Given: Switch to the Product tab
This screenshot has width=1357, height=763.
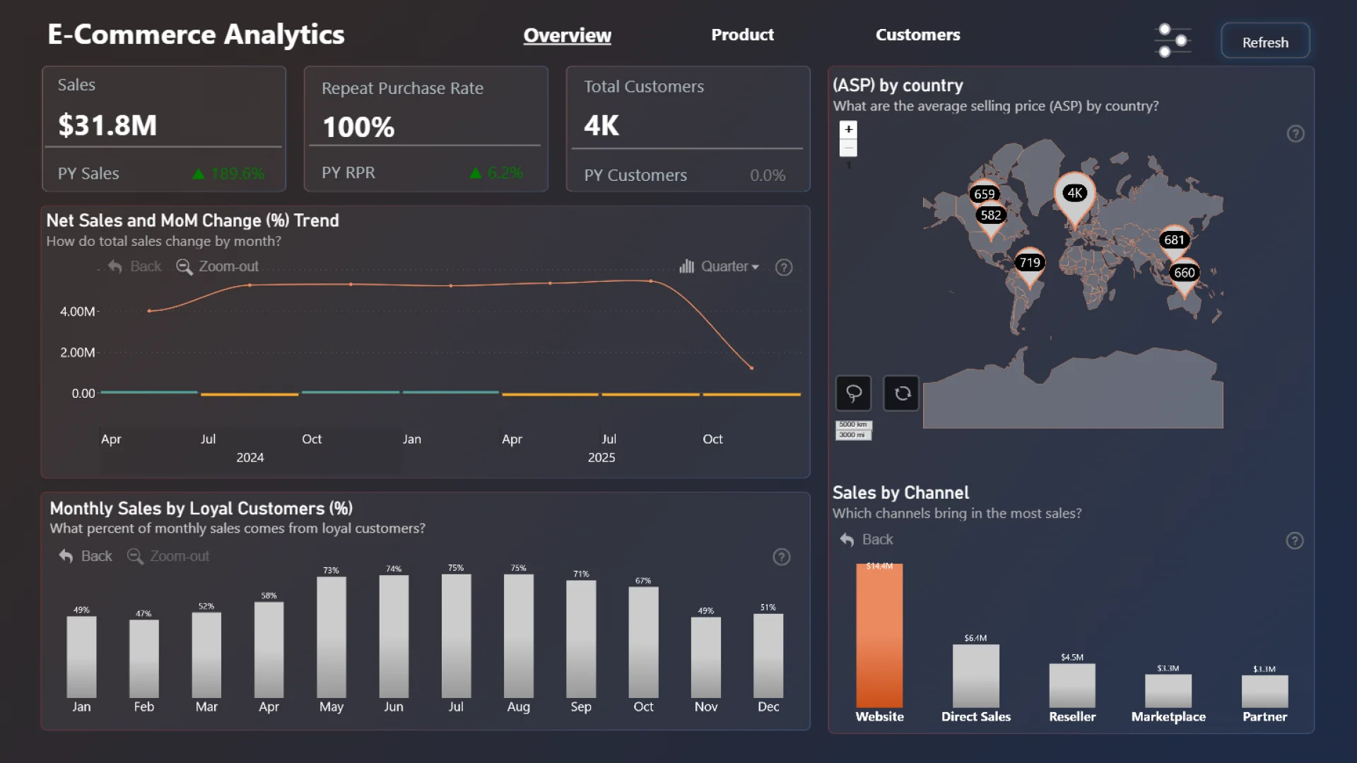Looking at the screenshot, I should point(742,35).
